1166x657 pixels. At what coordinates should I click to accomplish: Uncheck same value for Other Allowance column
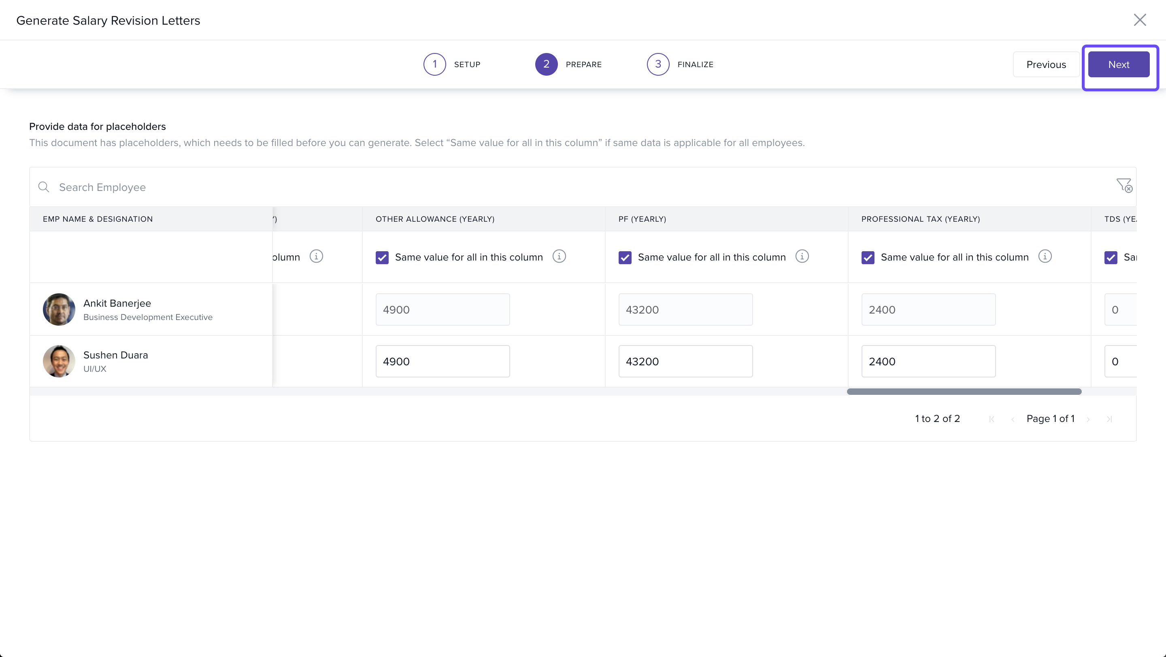point(382,257)
